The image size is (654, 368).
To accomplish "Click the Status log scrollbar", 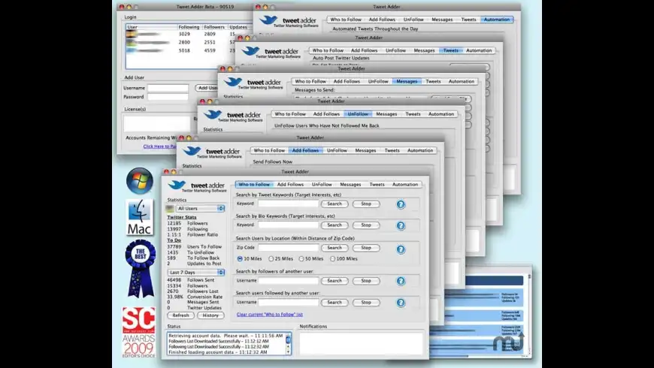I will pyautogui.click(x=288, y=344).
